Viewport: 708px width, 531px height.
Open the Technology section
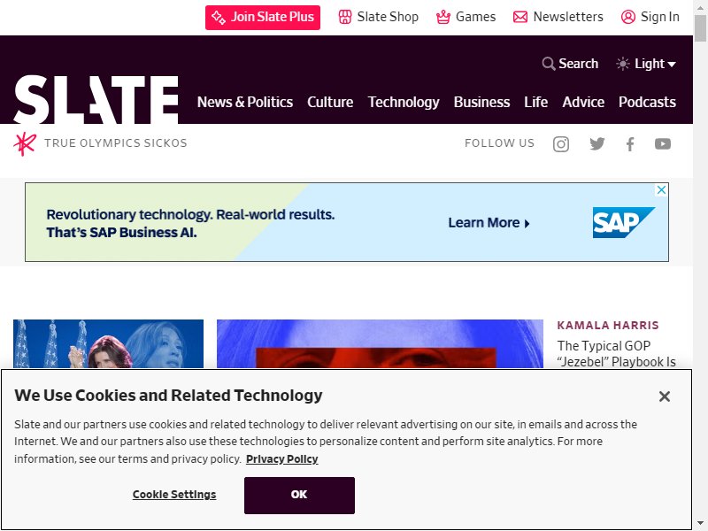click(404, 102)
